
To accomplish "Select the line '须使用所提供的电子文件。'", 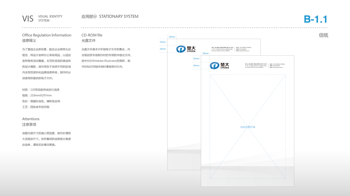I will tap(38, 78).
